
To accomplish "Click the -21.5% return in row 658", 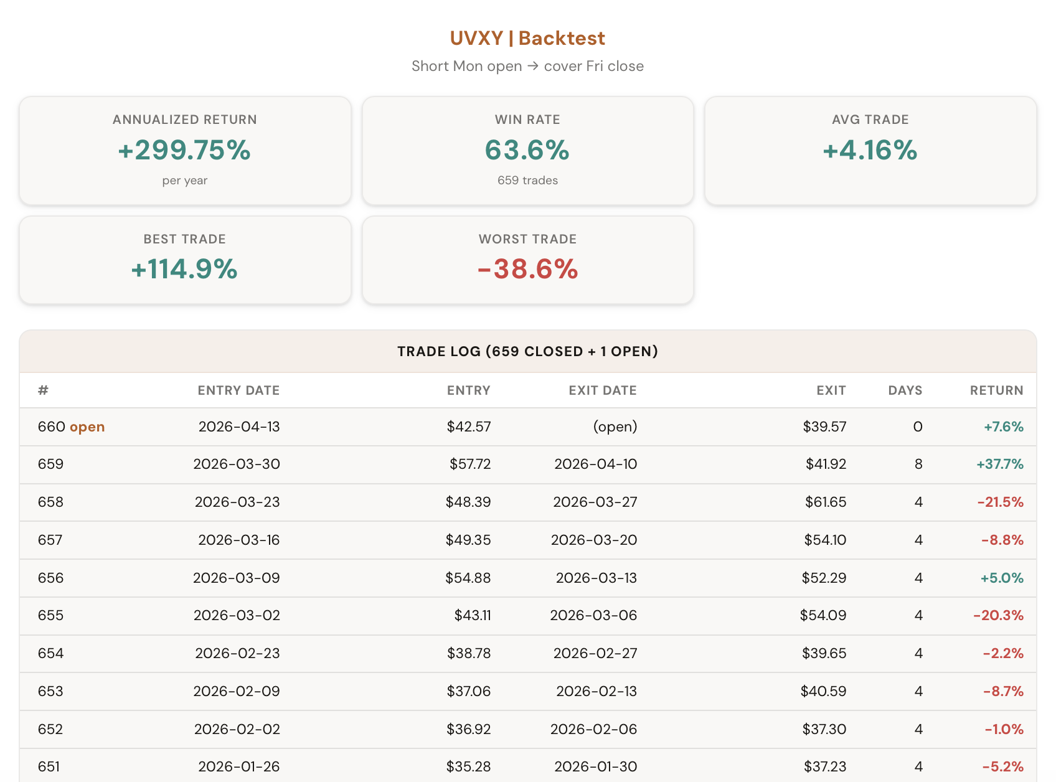I will click(x=1000, y=502).
